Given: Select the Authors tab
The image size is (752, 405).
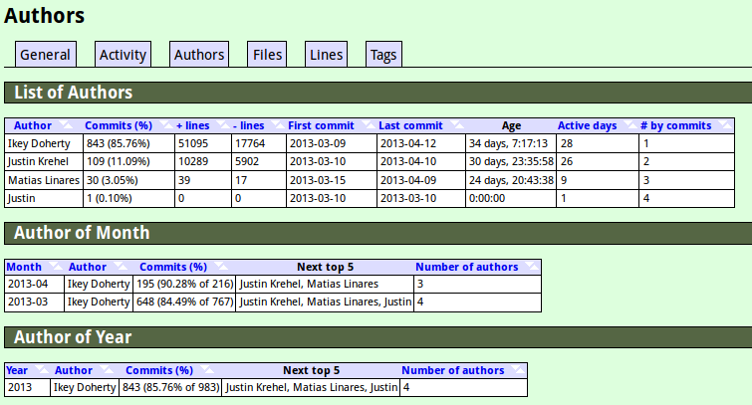Looking at the screenshot, I should click(x=199, y=55).
